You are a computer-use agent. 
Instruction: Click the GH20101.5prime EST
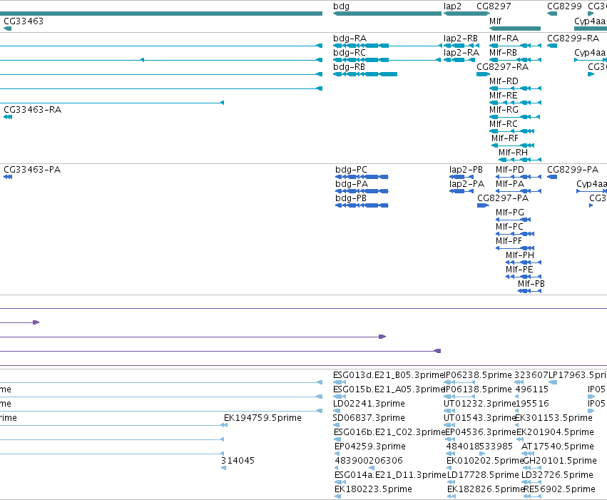[559, 461]
